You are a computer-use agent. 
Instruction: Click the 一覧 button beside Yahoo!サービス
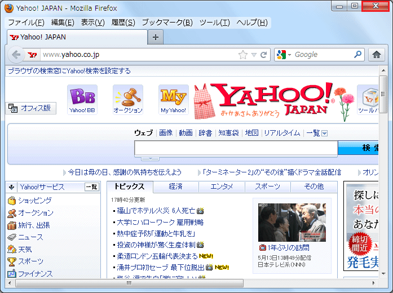(x=92, y=187)
